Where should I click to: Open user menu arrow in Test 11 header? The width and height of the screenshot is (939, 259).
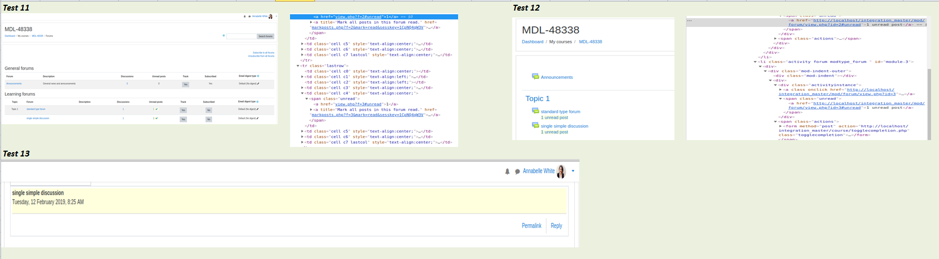coord(276,16)
